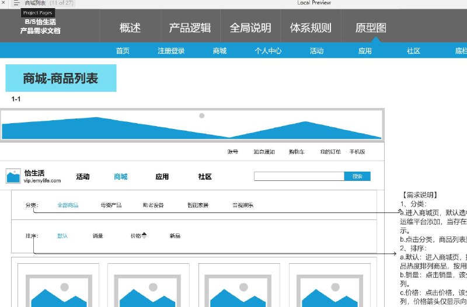Toggle the 价格 sort direction arrow icon
Viewport: 467px width, 307px height.
point(144,235)
